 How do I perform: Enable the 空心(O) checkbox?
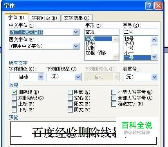70,98
